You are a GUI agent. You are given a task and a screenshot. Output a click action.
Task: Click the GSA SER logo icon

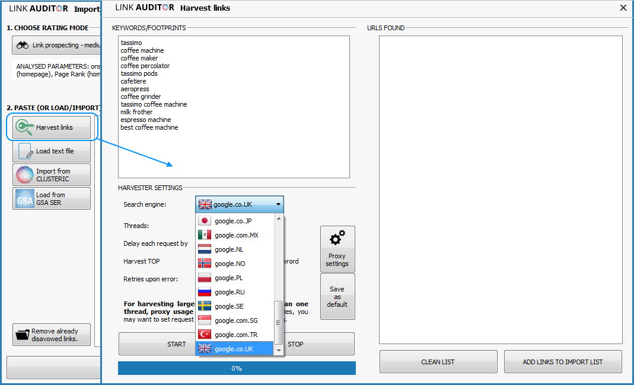[24, 199]
